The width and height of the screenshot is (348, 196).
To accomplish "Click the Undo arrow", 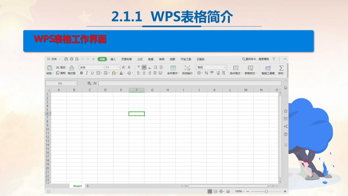I will (82, 59).
